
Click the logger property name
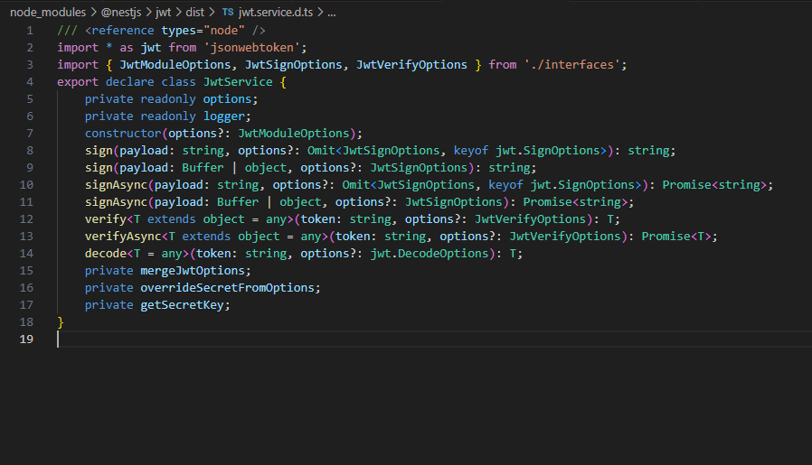click(223, 116)
